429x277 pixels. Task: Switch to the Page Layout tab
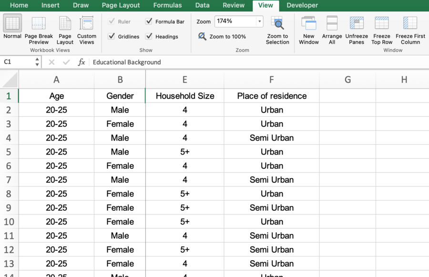click(121, 5)
